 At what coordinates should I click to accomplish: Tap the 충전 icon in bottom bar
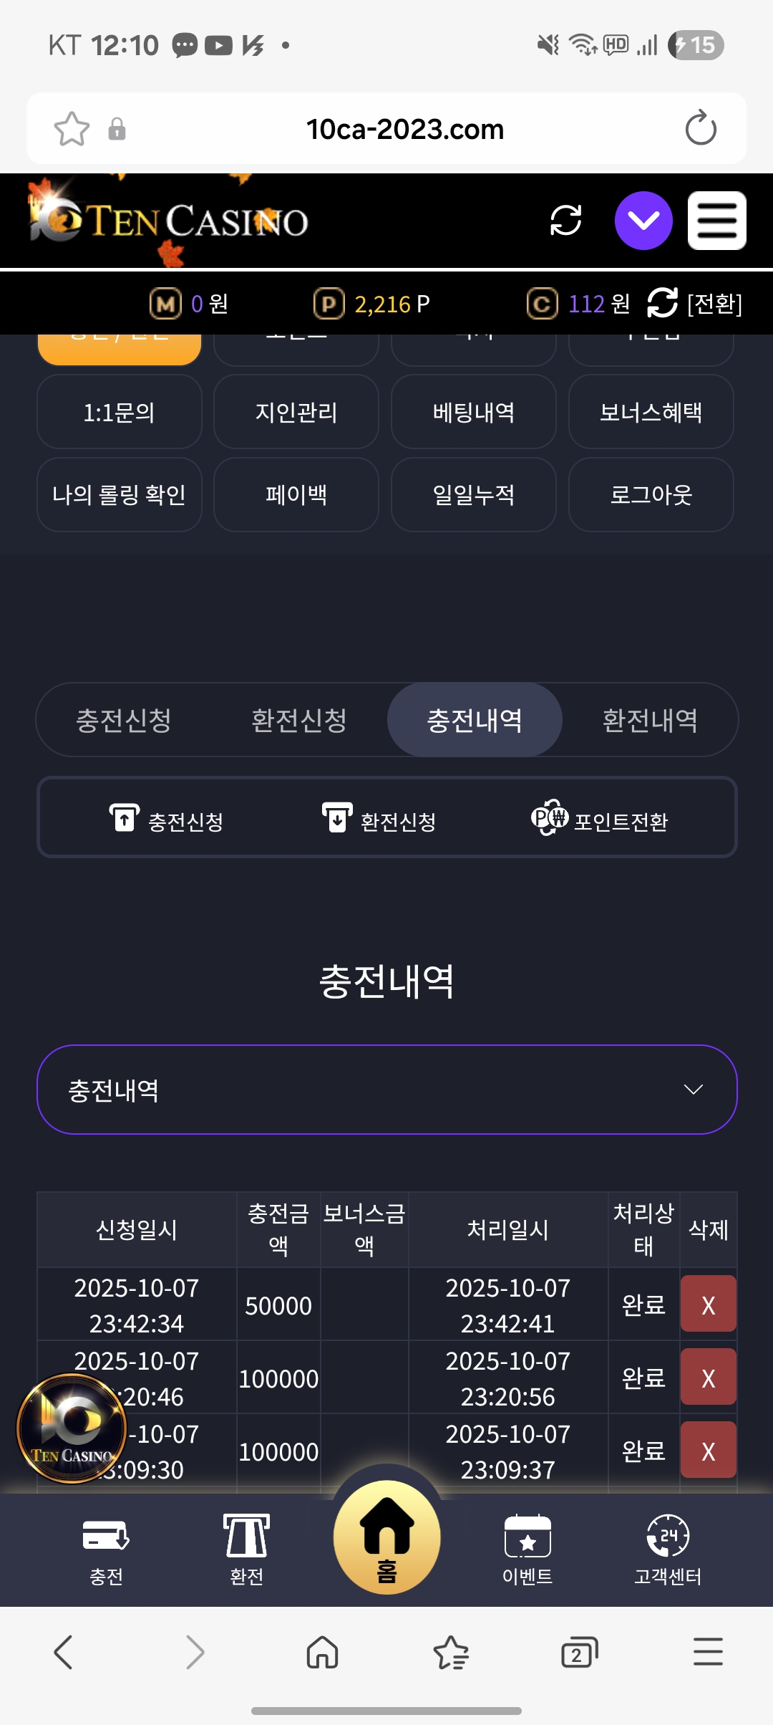pyautogui.click(x=106, y=1547)
